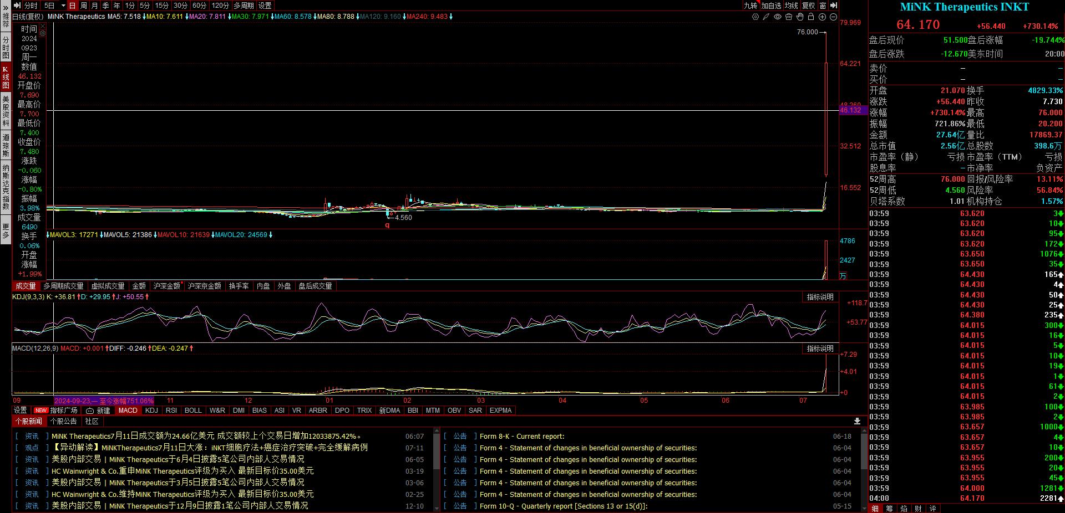Toggle the eye visibility icon on chart
The width and height of the screenshot is (1065, 513).
click(778, 17)
